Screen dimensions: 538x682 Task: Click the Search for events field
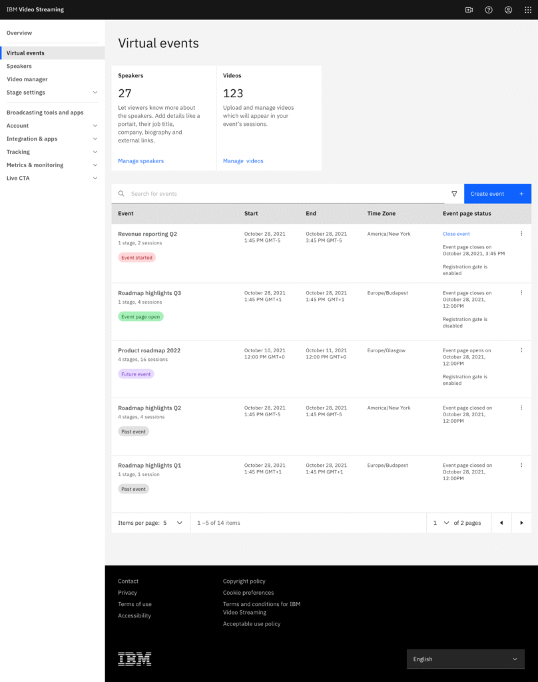(278, 194)
